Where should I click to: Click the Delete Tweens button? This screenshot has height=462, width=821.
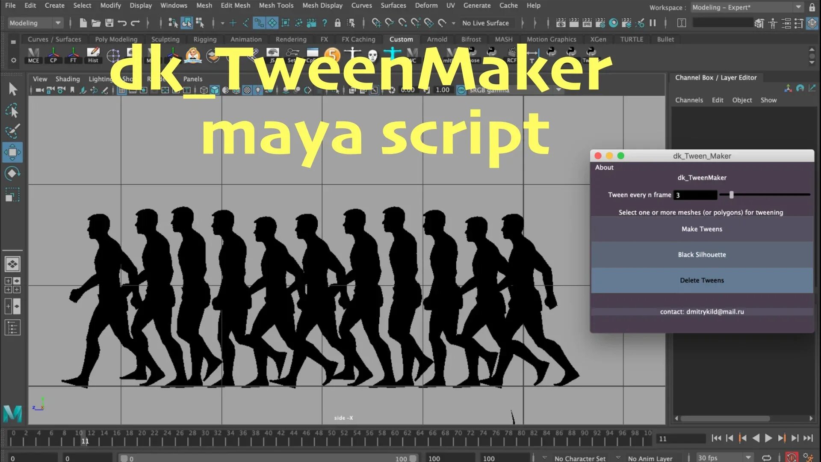[x=702, y=280]
